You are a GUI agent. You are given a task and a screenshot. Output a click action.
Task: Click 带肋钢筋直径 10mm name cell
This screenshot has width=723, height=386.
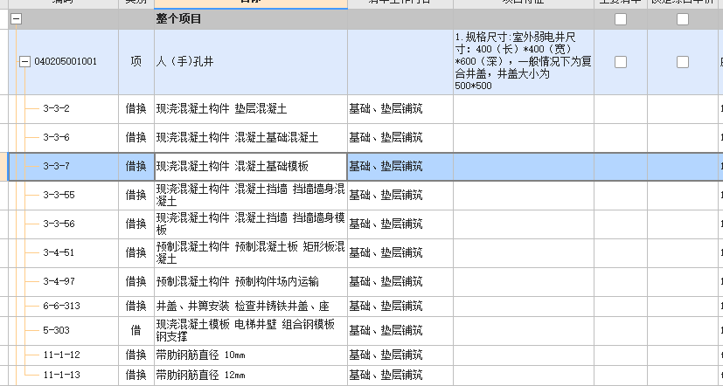pos(251,355)
